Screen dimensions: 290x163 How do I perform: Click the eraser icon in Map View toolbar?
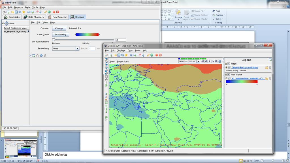pyautogui.click(x=140, y=55)
